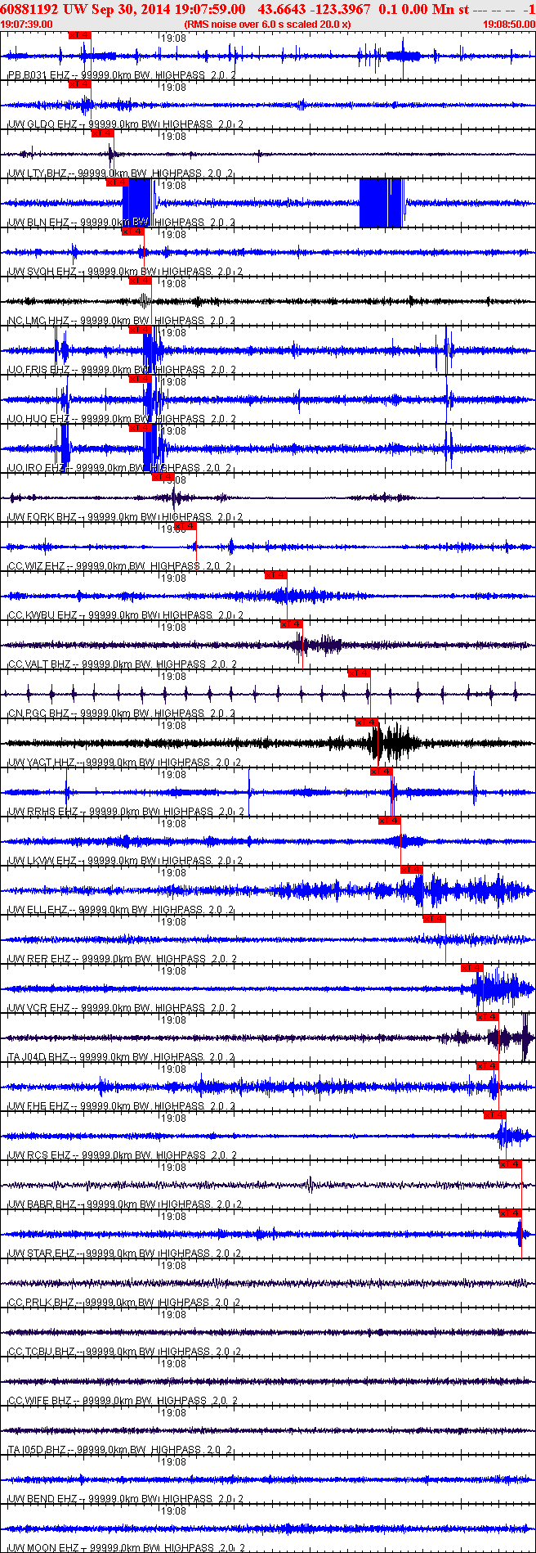Click the pick marker on CN.PGC trace
The height and width of the screenshot is (1553, 536).
(x=359, y=673)
